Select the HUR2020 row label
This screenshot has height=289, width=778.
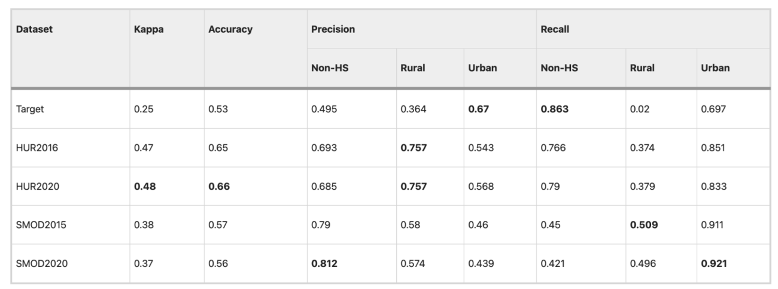pyautogui.click(x=38, y=187)
